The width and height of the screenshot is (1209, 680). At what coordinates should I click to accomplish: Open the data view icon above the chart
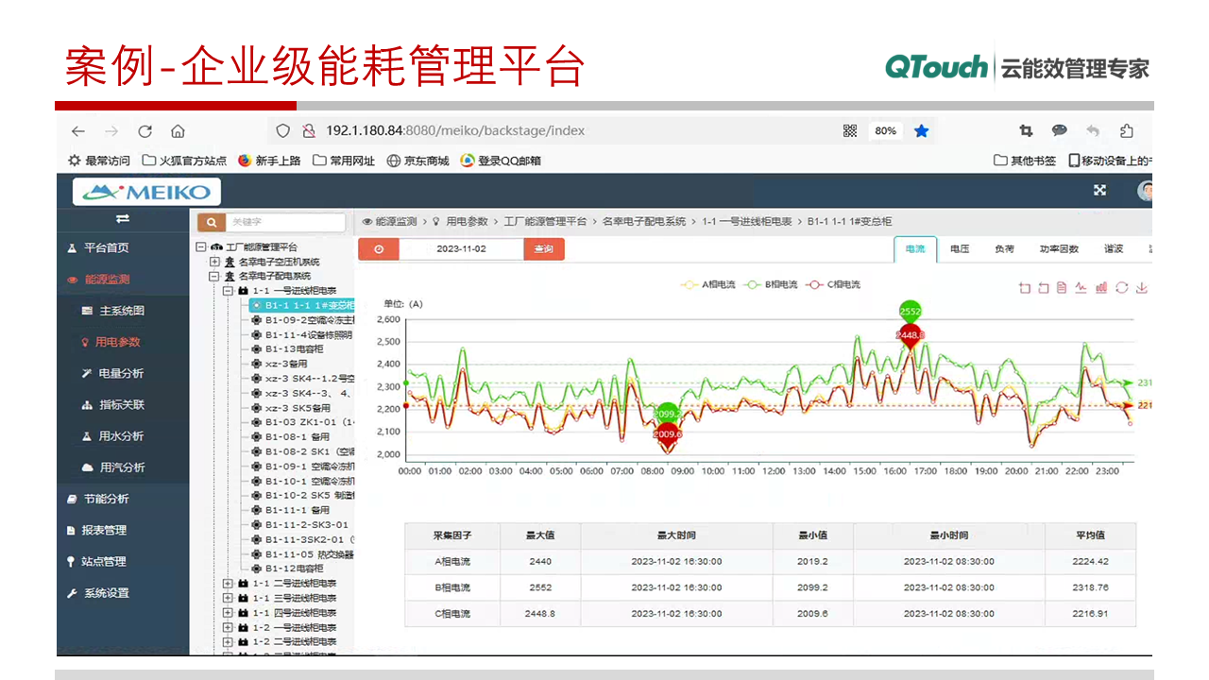click(1062, 286)
